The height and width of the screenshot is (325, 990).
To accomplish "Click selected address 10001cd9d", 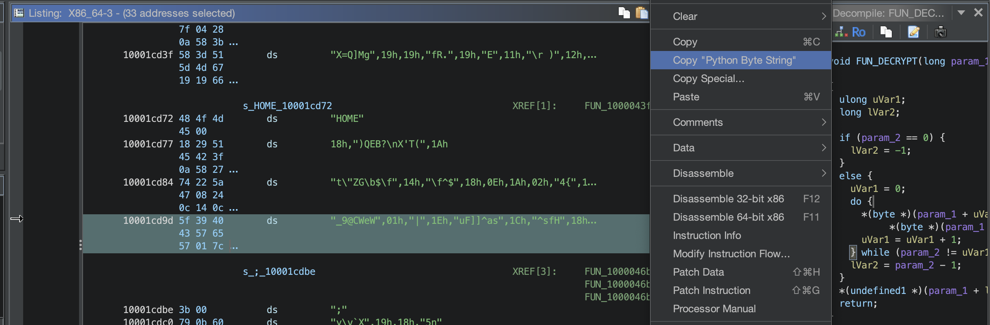I will pyautogui.click(x=148, y=221).
